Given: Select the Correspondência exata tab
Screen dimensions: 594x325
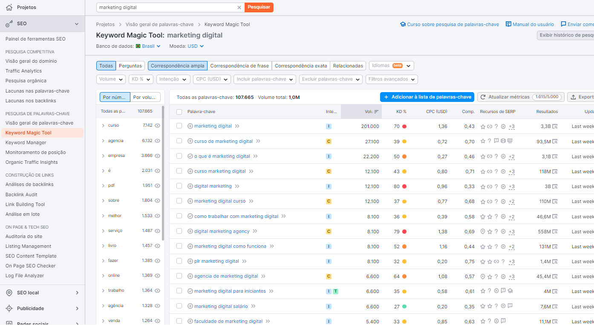Looking at the screenshot, I should click(301, 66).
